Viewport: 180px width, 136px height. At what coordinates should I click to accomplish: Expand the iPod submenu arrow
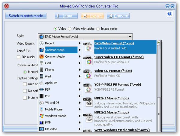coord(79,63)
